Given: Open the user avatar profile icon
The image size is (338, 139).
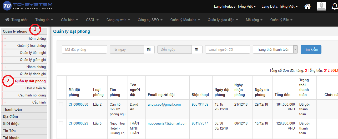Looking at the screenshot, I should pos(321,6).
